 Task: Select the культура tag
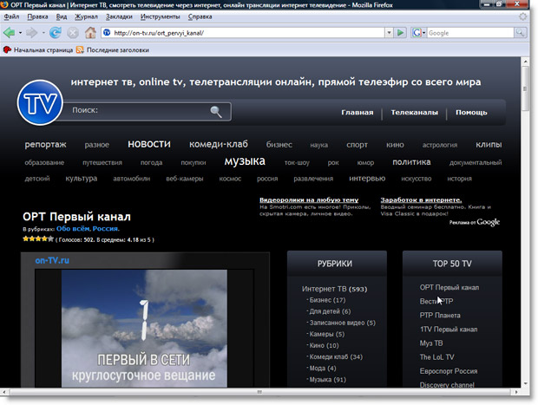[x=82, y=179]
